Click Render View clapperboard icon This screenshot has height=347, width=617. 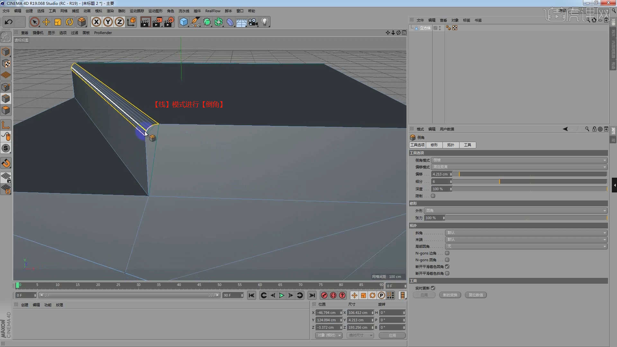coord(145,22)
